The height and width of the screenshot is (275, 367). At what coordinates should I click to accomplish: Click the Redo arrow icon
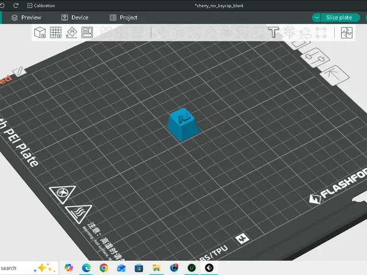16,5
